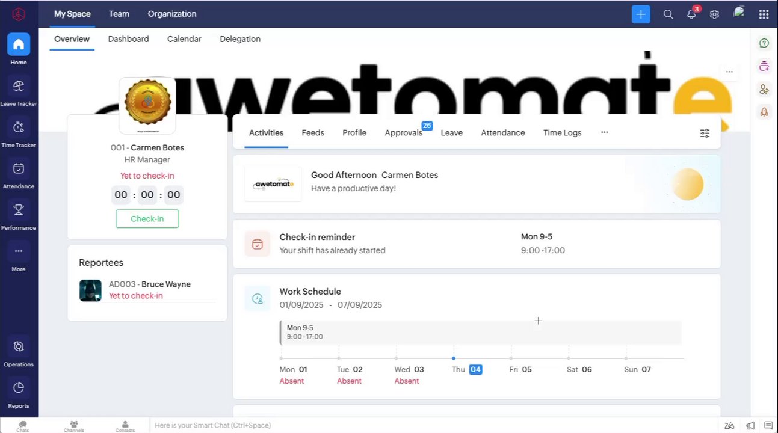
Task: Expand more tabs with the ellipsis
Action: click(605, 132)
